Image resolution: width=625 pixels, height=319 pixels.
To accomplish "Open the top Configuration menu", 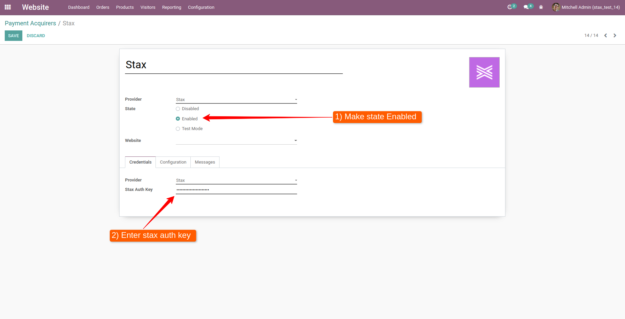I will pyautogui.click(x=201, y=7).
